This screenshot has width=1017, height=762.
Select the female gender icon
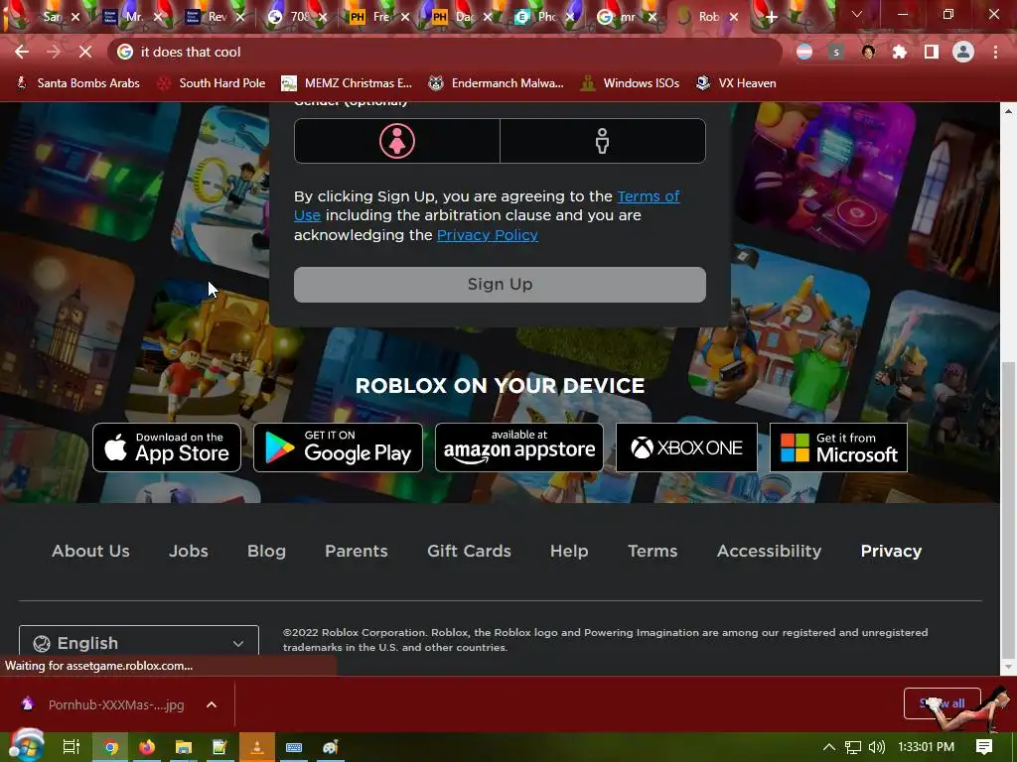click(x=397, y=141)
